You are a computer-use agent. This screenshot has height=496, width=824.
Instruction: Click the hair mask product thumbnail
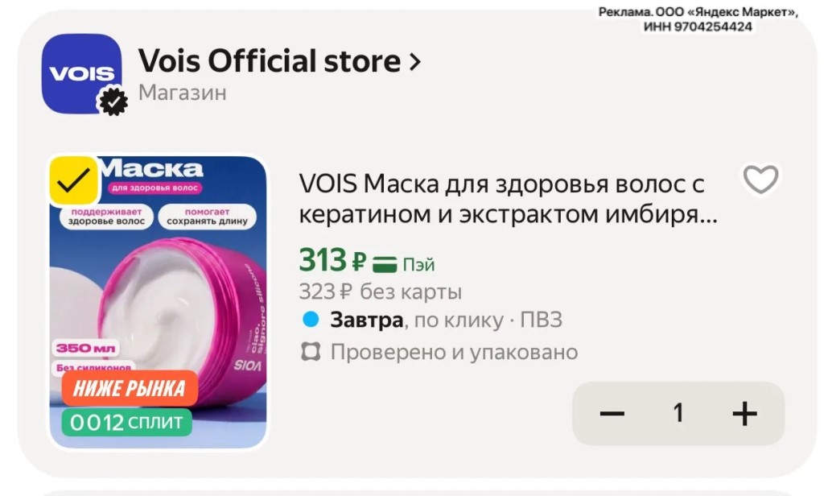(158, 301)
